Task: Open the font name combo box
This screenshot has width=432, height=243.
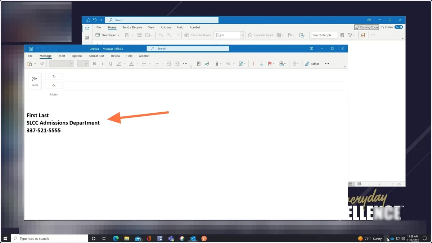Action: click(x=62, y=64)
